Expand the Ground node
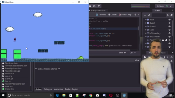The width and height of the screenshot is (175, 98). pyautogui.click(x=146, y=26)
